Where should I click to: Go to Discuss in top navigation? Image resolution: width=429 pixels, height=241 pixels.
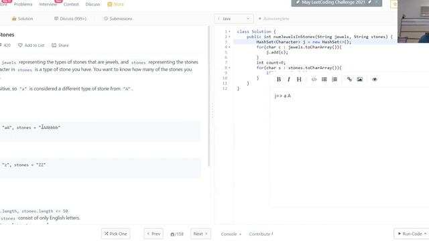point(93,4)
